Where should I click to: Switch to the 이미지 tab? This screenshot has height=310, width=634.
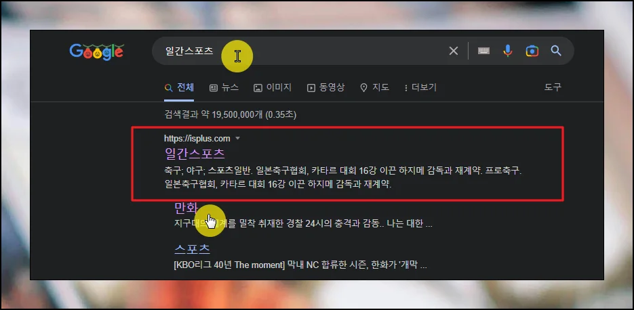(273, 87)
